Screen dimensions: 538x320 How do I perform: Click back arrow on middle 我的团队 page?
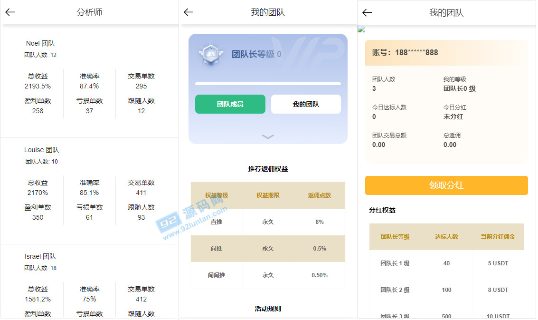point(189,12)
